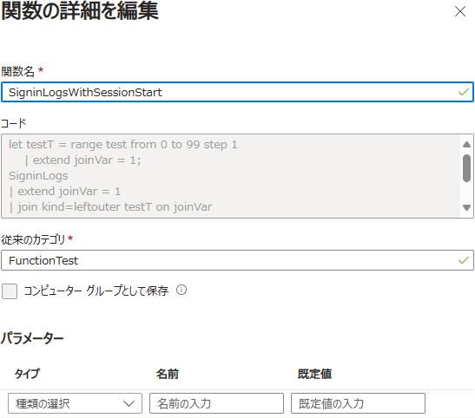Focus the SigninLogsWithSessionStart name field
The image size is (475, 418).
click(x=238, y=92)
